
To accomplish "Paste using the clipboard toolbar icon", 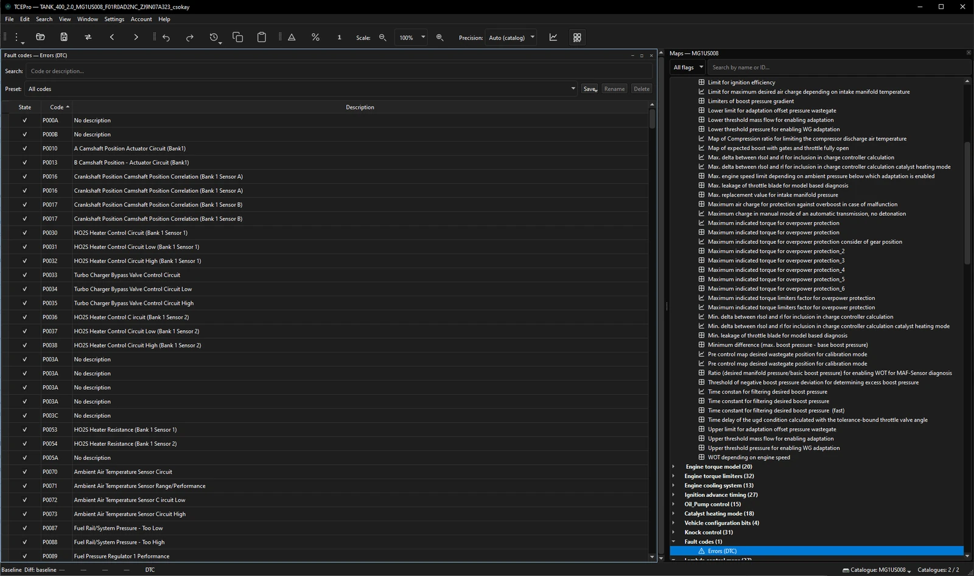I will [262, 37].
